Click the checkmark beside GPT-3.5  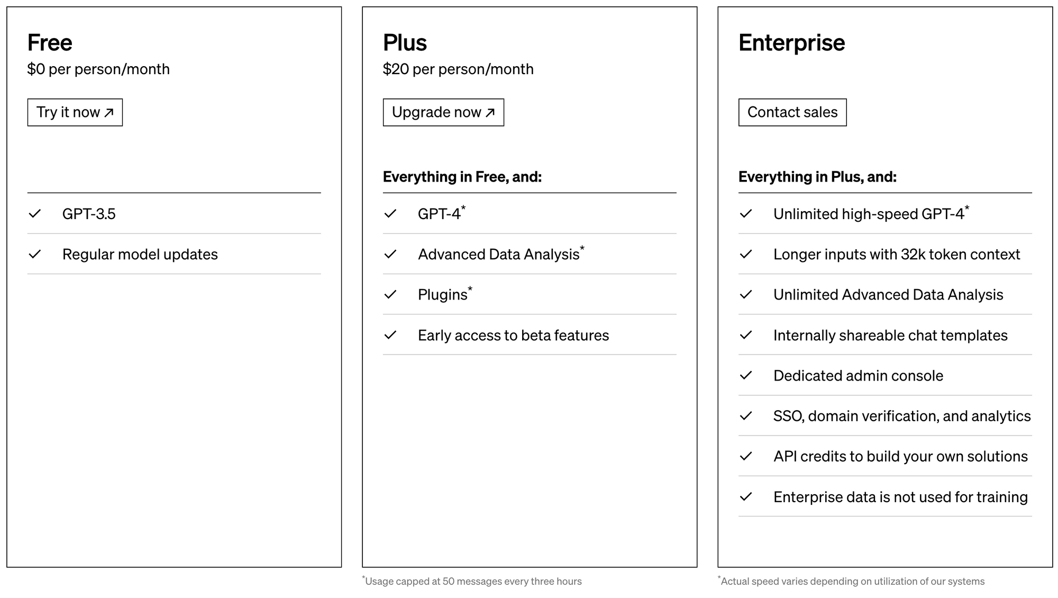pyautogui.click(x=35, y=214)
